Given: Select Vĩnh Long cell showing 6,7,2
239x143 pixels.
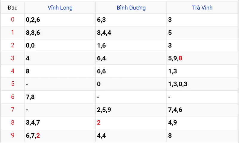Looking at the screenshot, I should pos(33,136).
